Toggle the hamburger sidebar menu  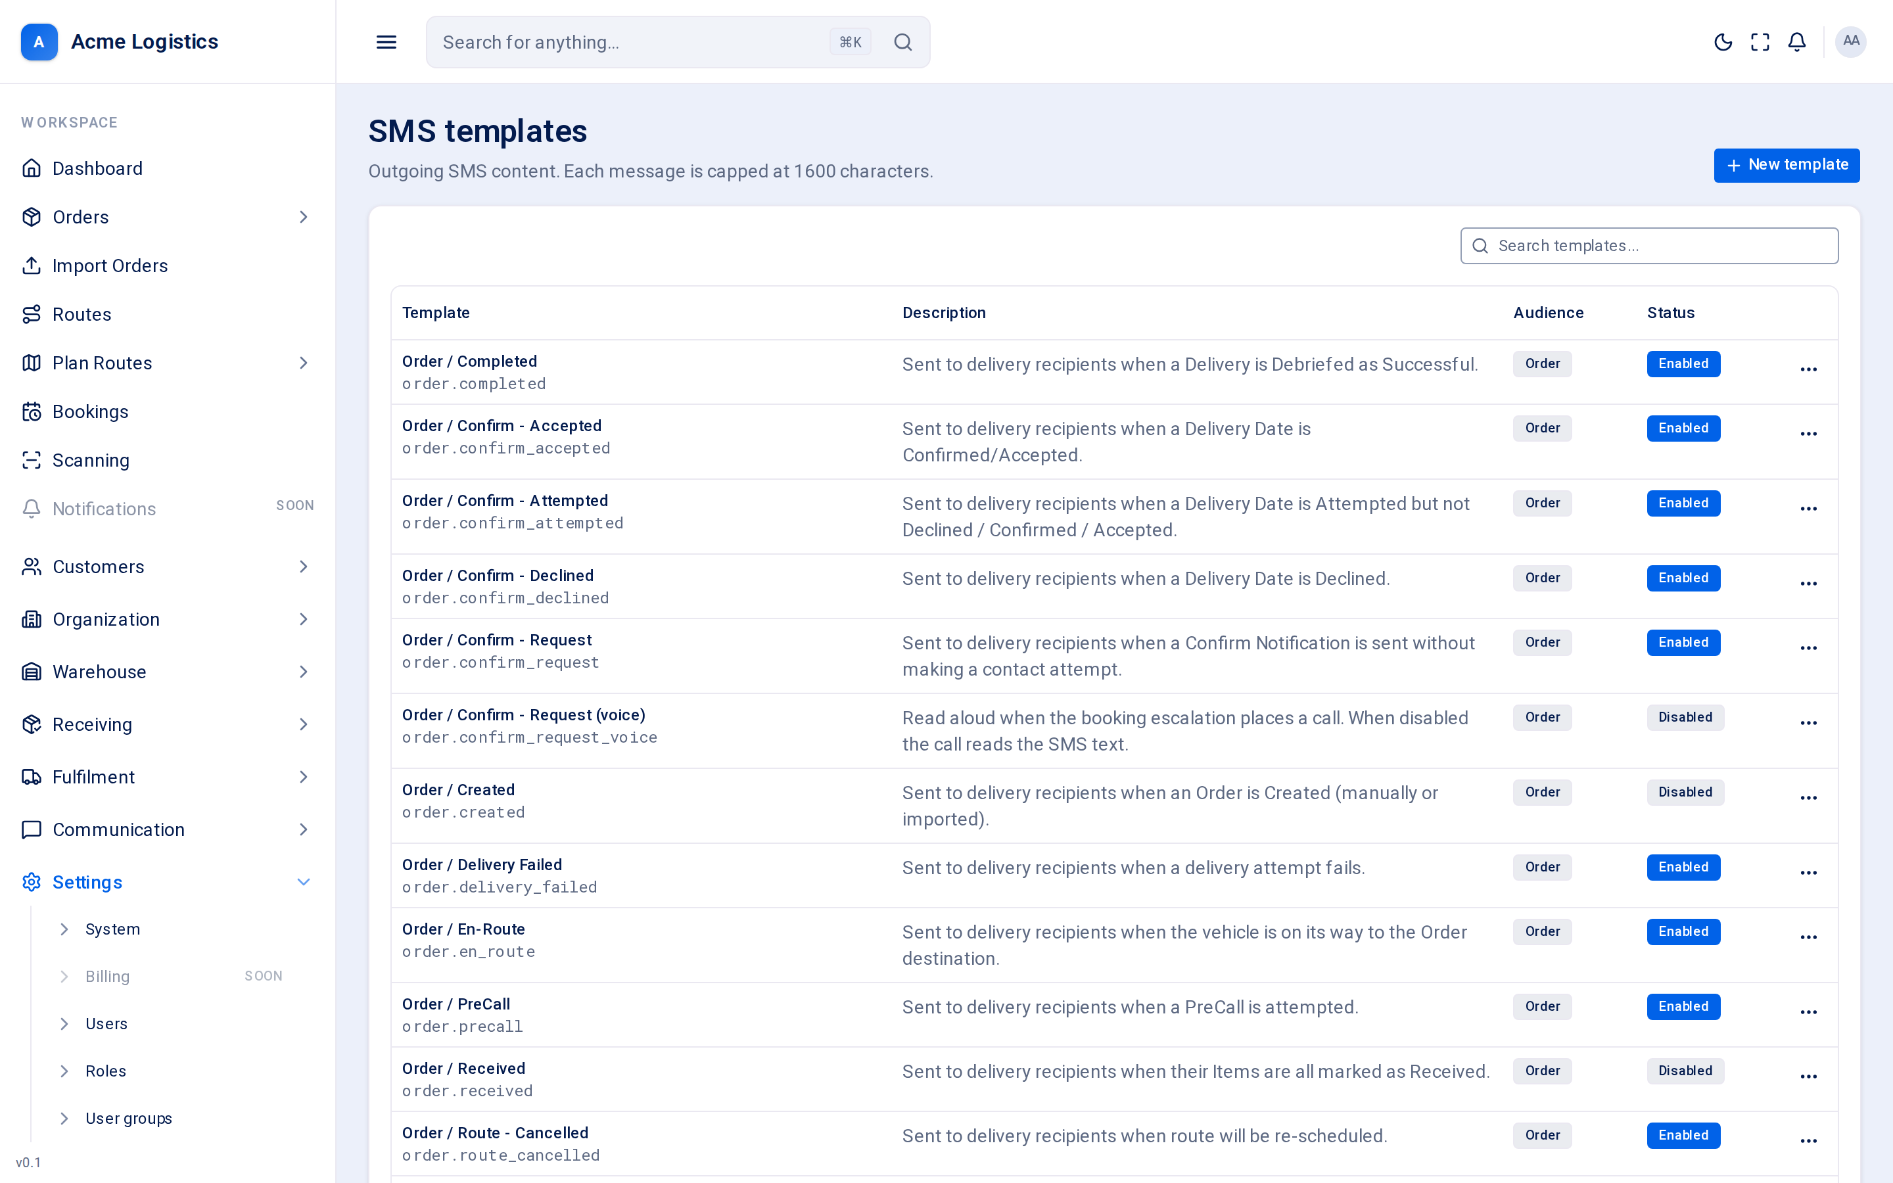click(x=386, y=42)
